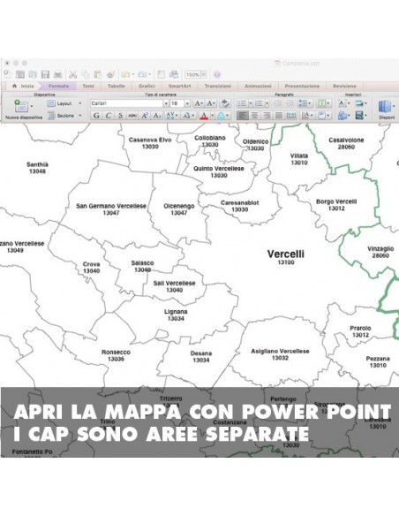This screenshot has height=516, width=399.
Task: Click the Undo arrow icon
Action: tap(125, 75)
